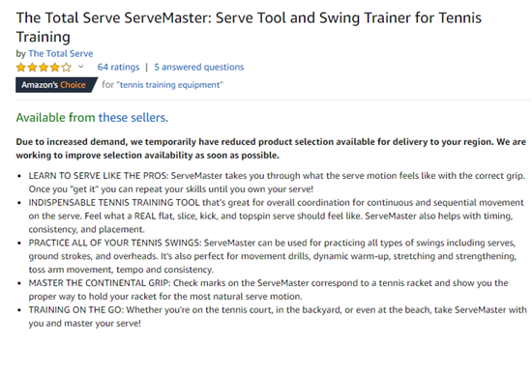
Task: Click the PRACTICE ALL OF YOUR TENNIS SWINGS bullet
Action: point(273,256)
